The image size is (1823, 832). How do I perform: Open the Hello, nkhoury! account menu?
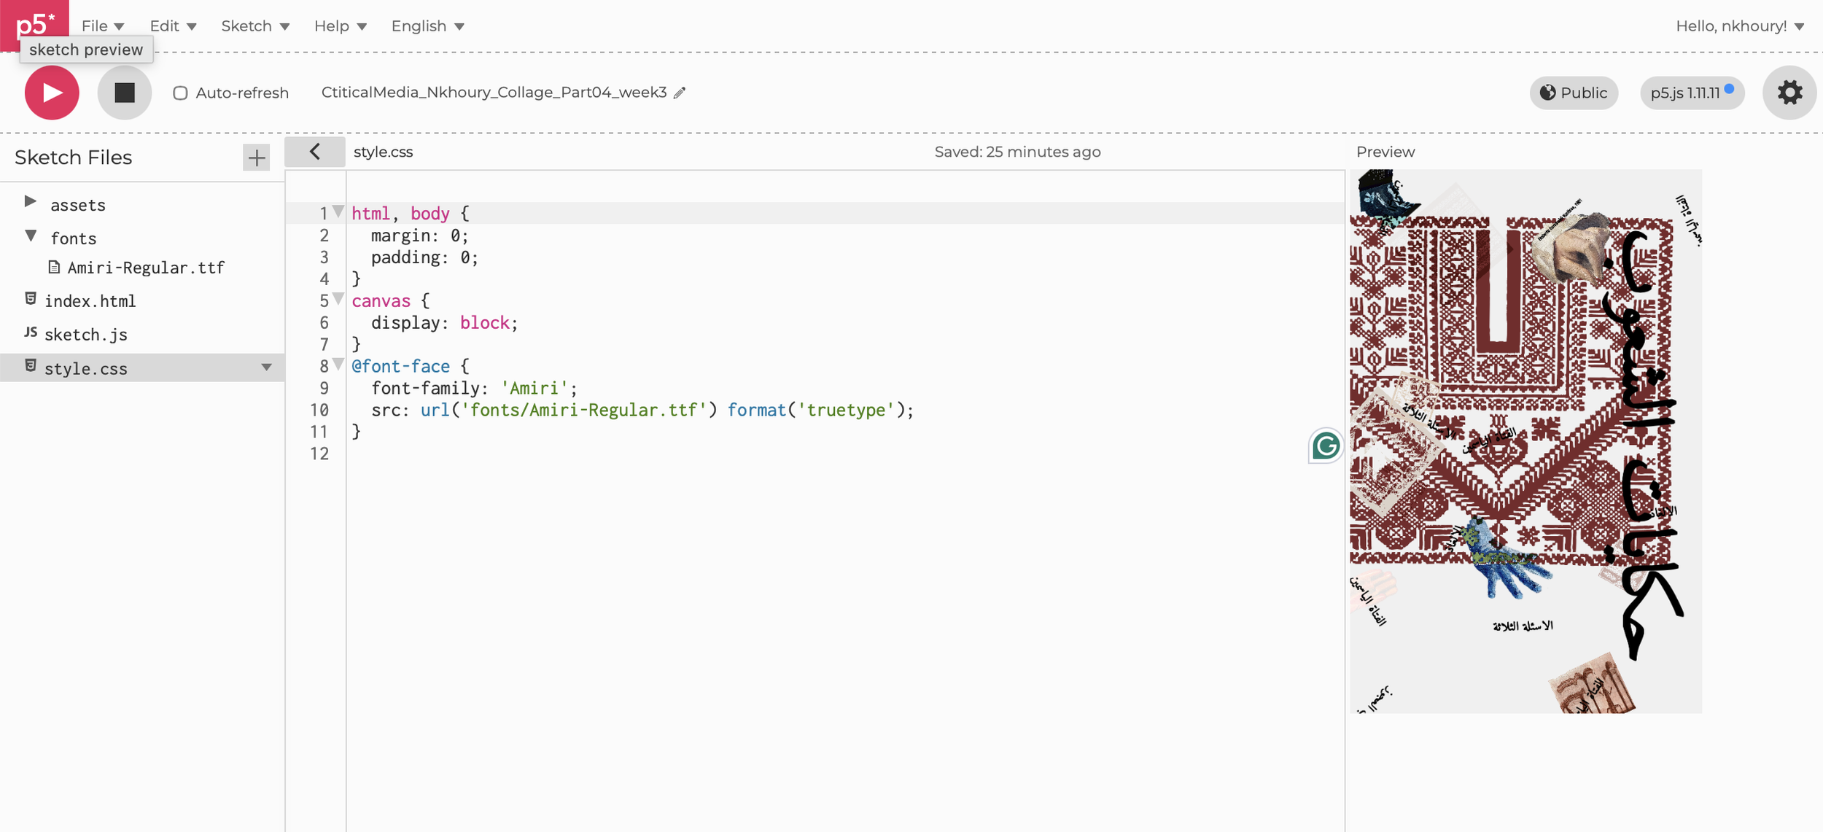(1740, 26)
